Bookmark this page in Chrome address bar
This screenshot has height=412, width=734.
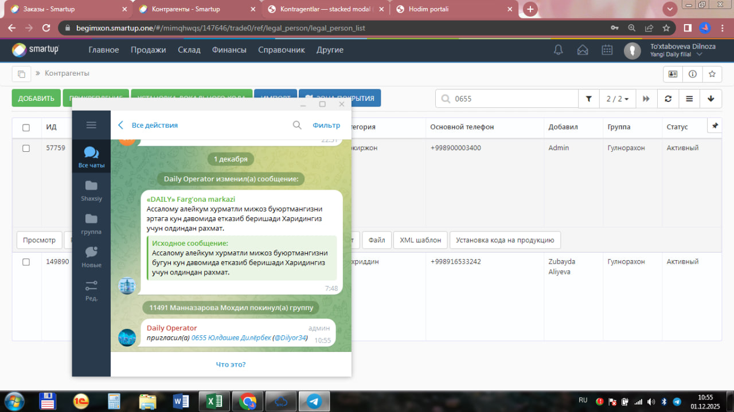(666, 28)
